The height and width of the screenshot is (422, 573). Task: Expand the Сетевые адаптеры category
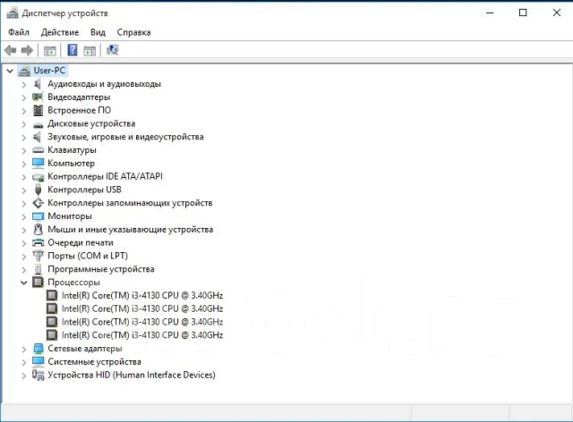(x=24, y=349)
